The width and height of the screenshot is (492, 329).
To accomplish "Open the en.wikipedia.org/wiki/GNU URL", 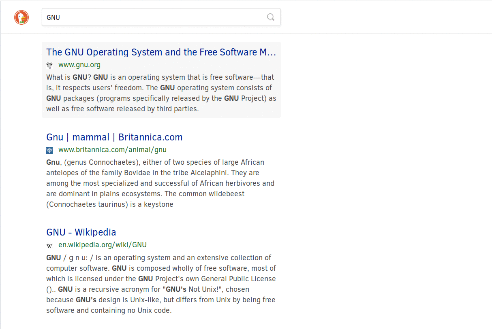I will pos(103,245).
